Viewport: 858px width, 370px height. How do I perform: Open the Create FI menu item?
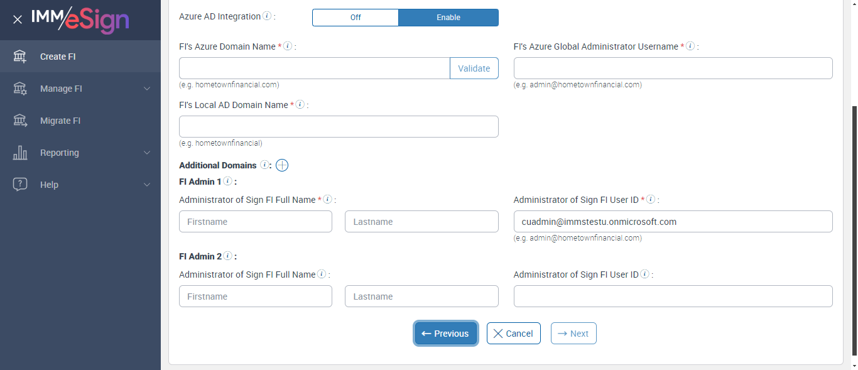click(x=58, y=57)
